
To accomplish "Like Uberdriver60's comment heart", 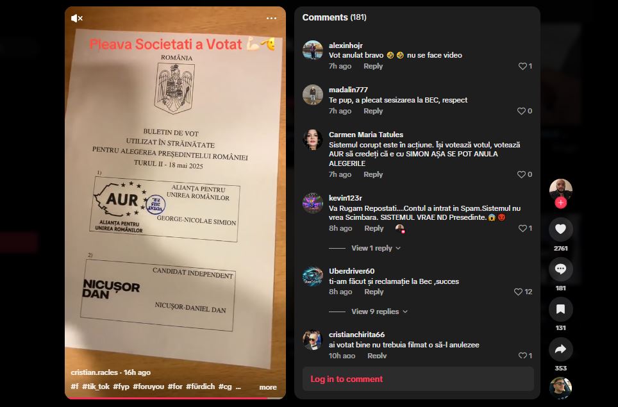I will [x=518, y=292].
